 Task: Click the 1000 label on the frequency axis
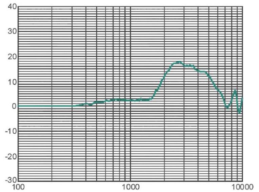coord(130,187)
